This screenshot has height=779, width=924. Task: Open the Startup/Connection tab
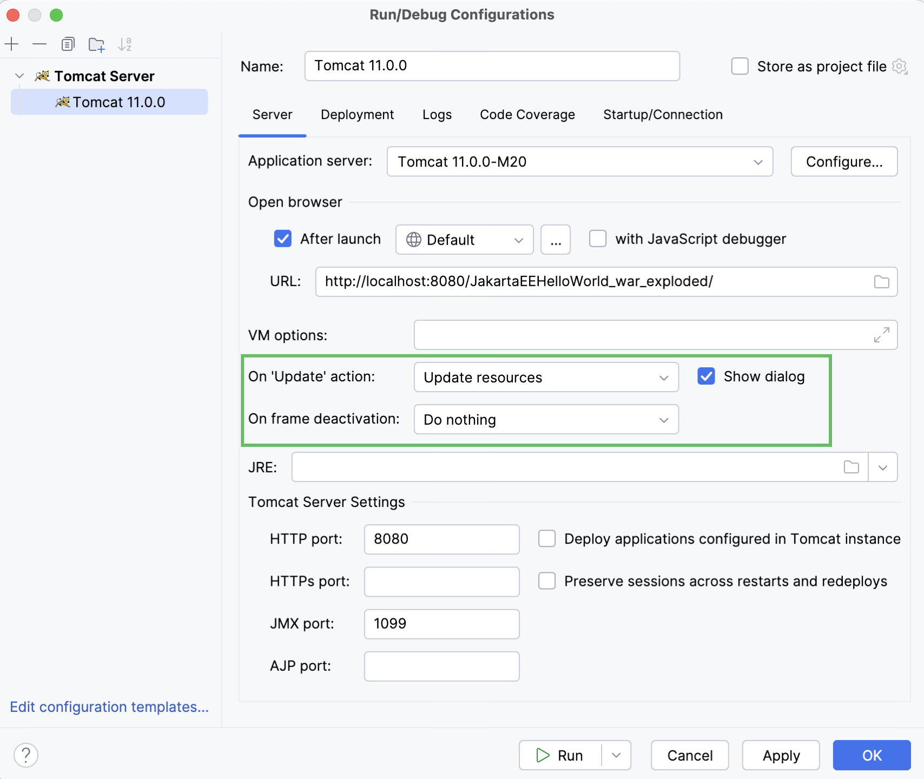(662, 114)
